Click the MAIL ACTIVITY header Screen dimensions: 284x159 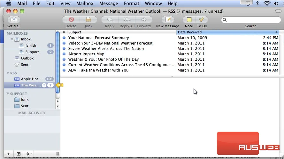click(32, 113)
